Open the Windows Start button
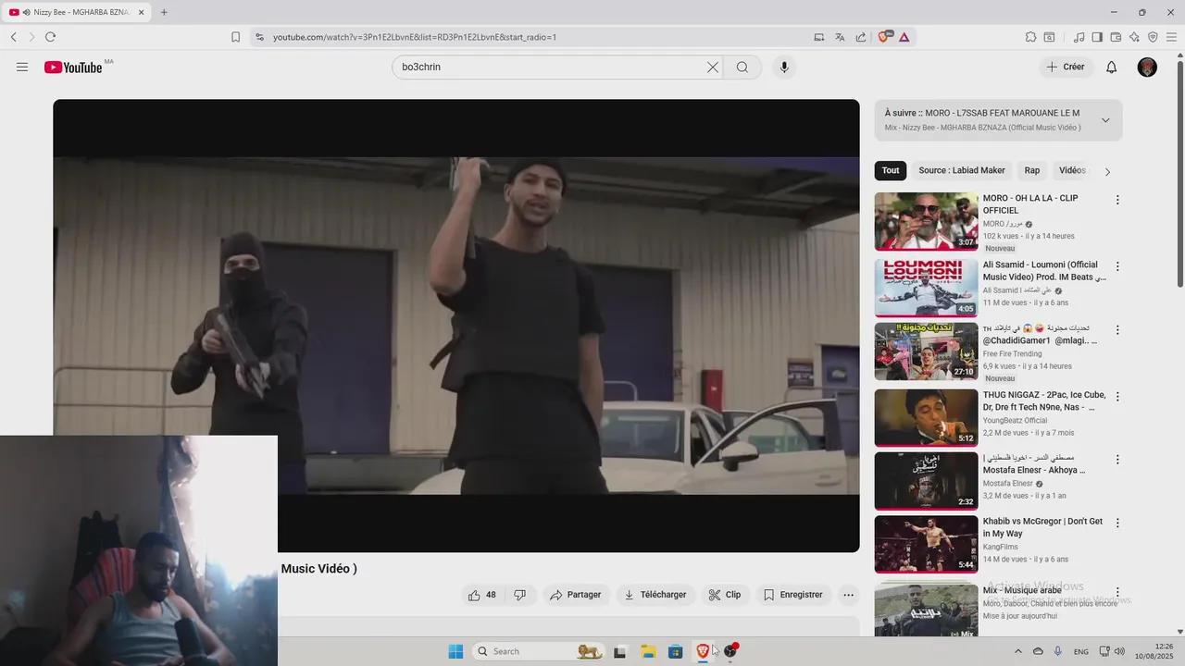1185x666 pixels. pos(455,651)
